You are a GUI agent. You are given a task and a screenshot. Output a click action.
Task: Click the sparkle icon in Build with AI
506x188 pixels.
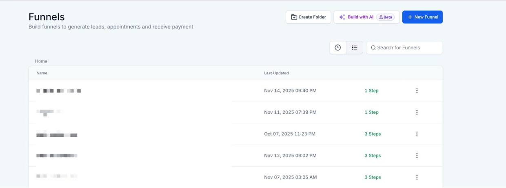point(342,17)
